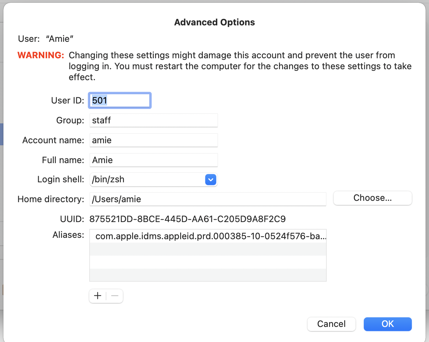Image resolution: width=429 pixels, height=342 pixels.
Task: Click the User "Amie" label text
Action: (x=46, y=39)
